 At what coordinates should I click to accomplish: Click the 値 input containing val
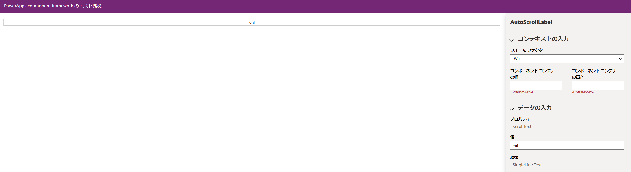tap(567, 145)
